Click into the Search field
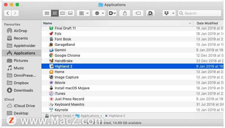Viewport: 225px width, 128px height. (x=200, y=13)
